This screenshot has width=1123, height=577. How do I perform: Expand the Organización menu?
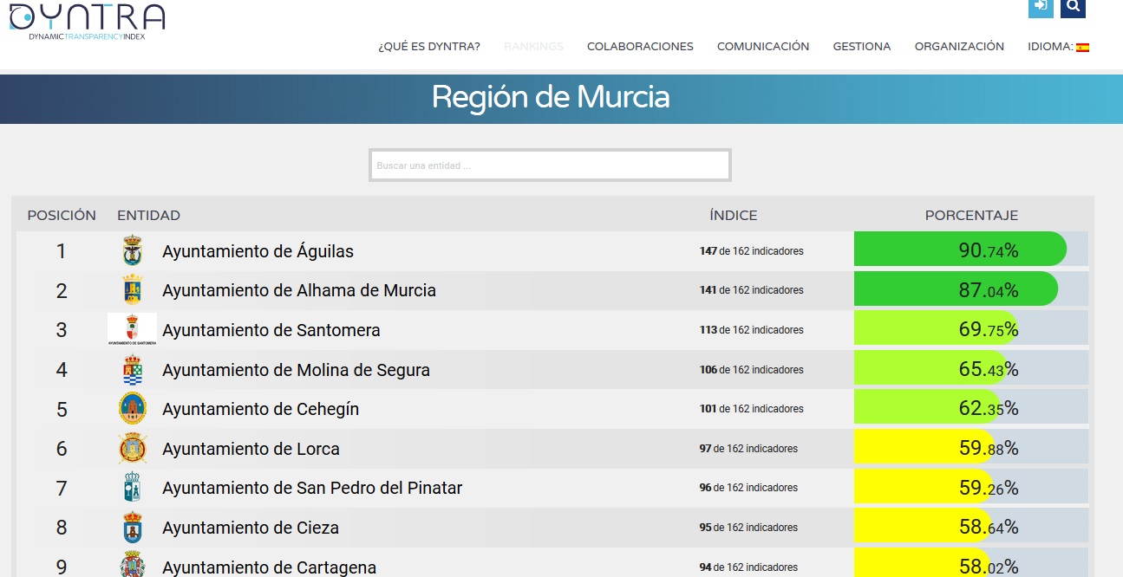(x=959, y=47)
